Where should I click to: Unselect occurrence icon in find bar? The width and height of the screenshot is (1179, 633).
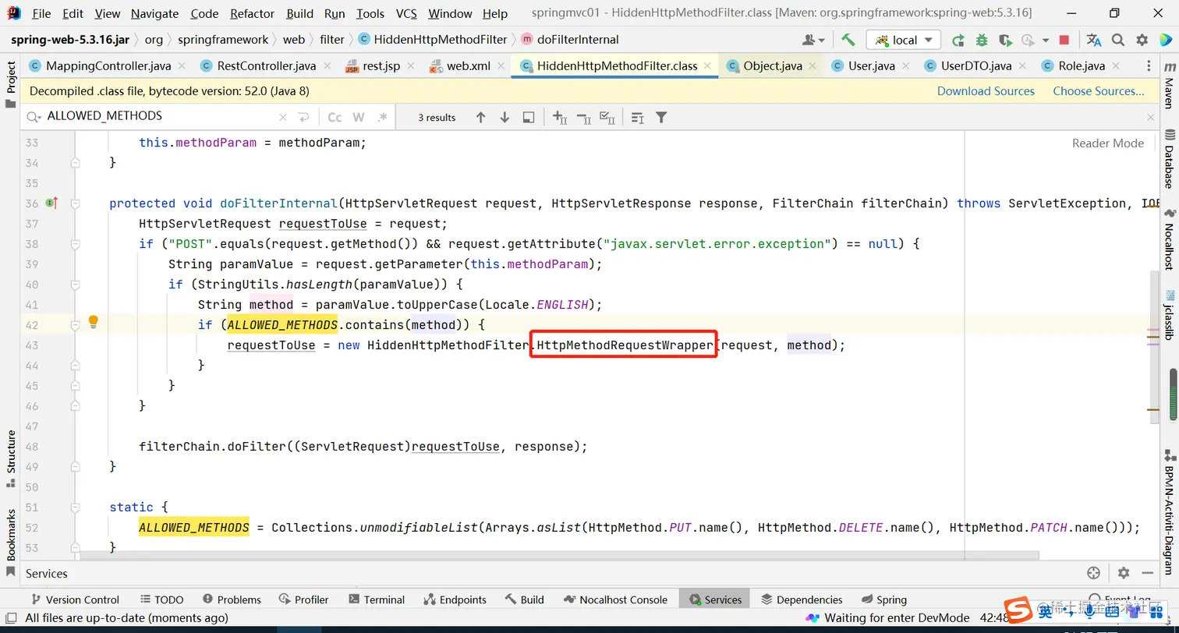[x=583, y=117]
